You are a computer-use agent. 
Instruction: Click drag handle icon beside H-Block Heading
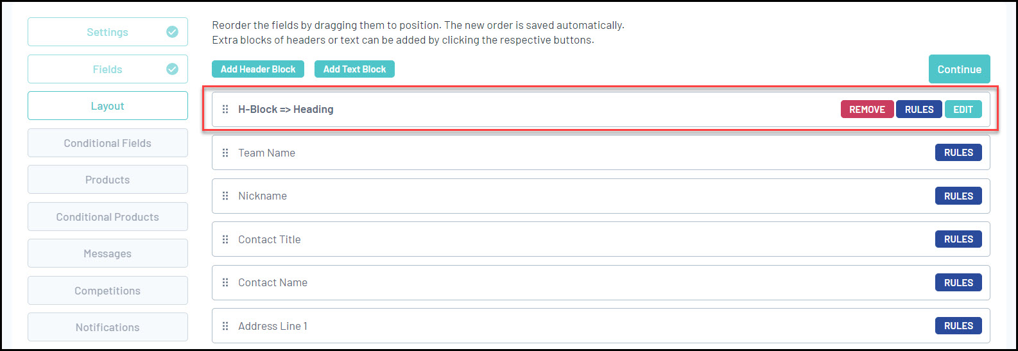(x=225, y=109)
